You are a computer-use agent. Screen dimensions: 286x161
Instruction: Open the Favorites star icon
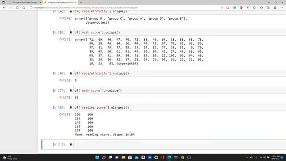coord(261,8)
